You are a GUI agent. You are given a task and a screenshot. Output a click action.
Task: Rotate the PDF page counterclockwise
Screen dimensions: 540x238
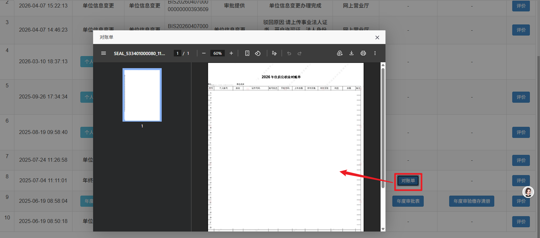(258, 53)
